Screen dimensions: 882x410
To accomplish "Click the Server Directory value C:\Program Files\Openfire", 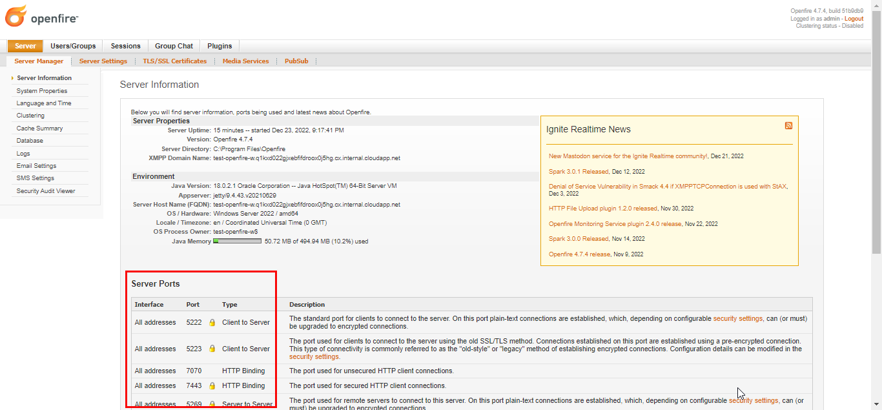I will coord(249,149).
